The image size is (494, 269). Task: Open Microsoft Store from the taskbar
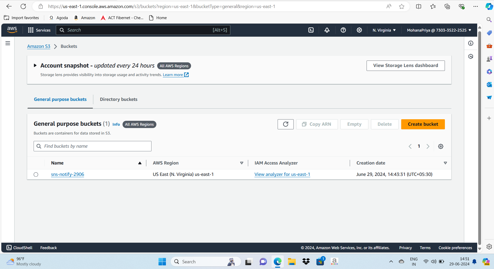320,262
